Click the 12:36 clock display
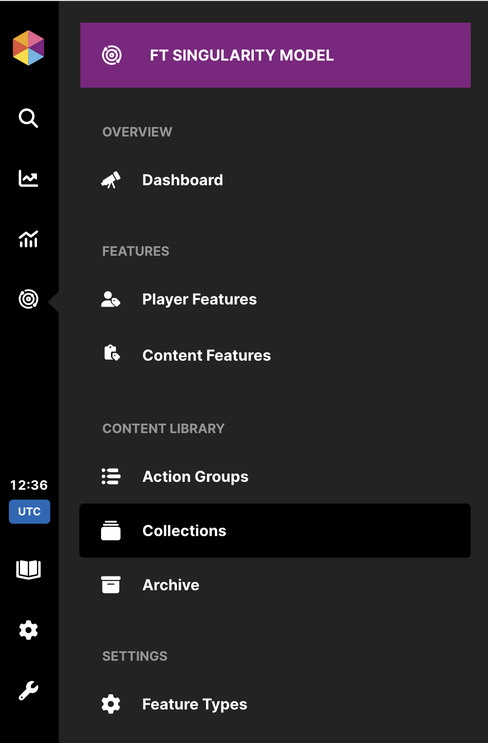Screen dimensions: 488x743 pos(29,485)
